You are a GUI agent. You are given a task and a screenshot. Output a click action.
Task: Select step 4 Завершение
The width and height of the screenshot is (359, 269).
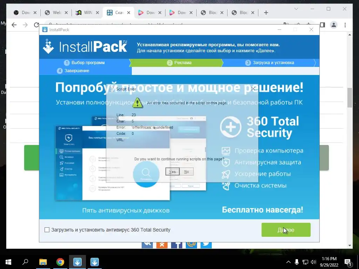click(73, 71)
